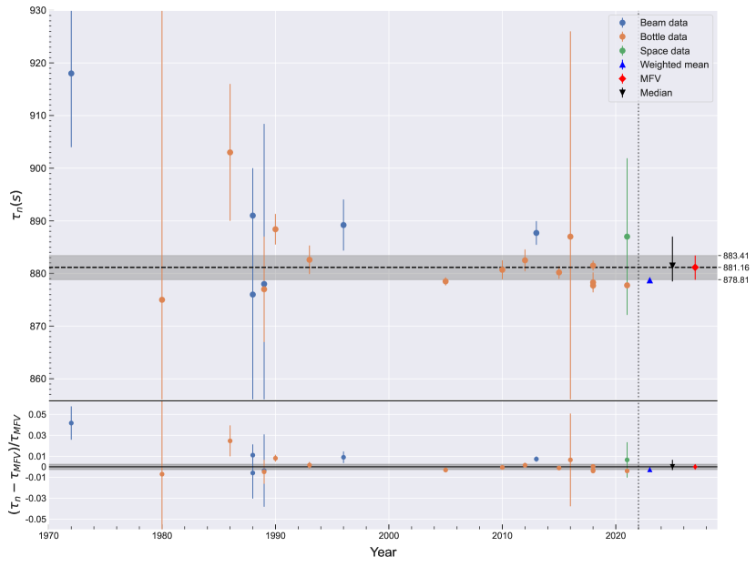Click the '1980' x-axis tick label
The image size is (756, 567).
point(162,536)
